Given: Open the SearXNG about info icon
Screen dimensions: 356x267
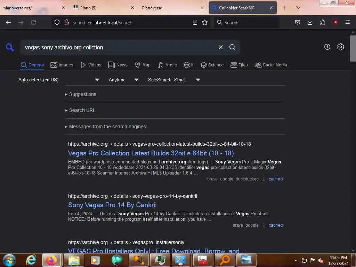Looking at the screenshot, I should tap(327, 47).
